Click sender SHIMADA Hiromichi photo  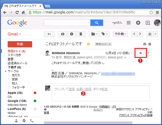click(48, 53)
